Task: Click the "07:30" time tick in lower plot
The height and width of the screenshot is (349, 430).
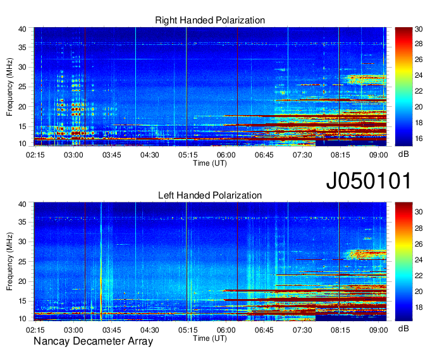Action: tap(302, 330)
